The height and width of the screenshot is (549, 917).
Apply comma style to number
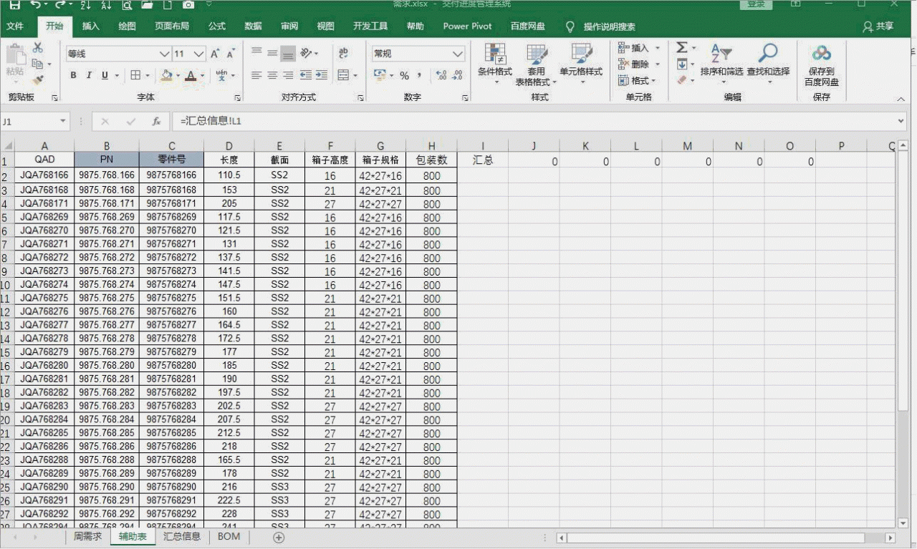419,75
